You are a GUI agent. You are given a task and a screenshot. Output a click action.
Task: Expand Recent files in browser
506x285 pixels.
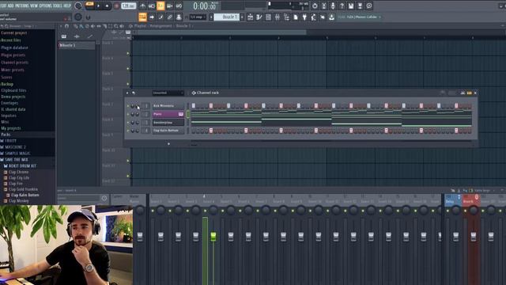click(11, 40)
